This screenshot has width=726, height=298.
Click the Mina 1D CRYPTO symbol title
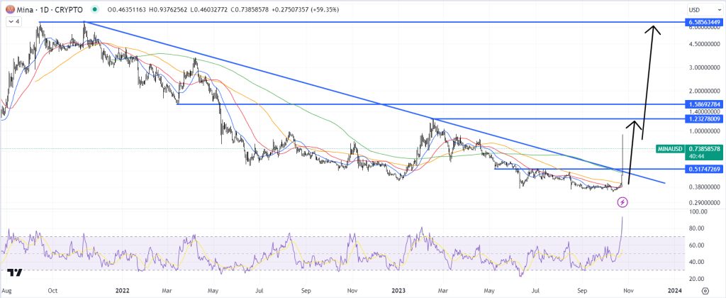[50, 9]
